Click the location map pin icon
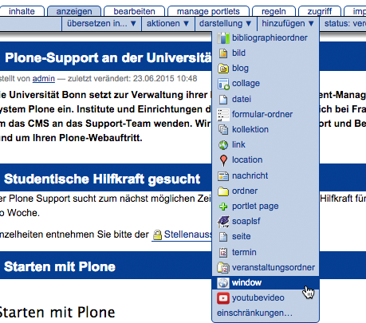 pyautogui.click(x=223, y=160)
